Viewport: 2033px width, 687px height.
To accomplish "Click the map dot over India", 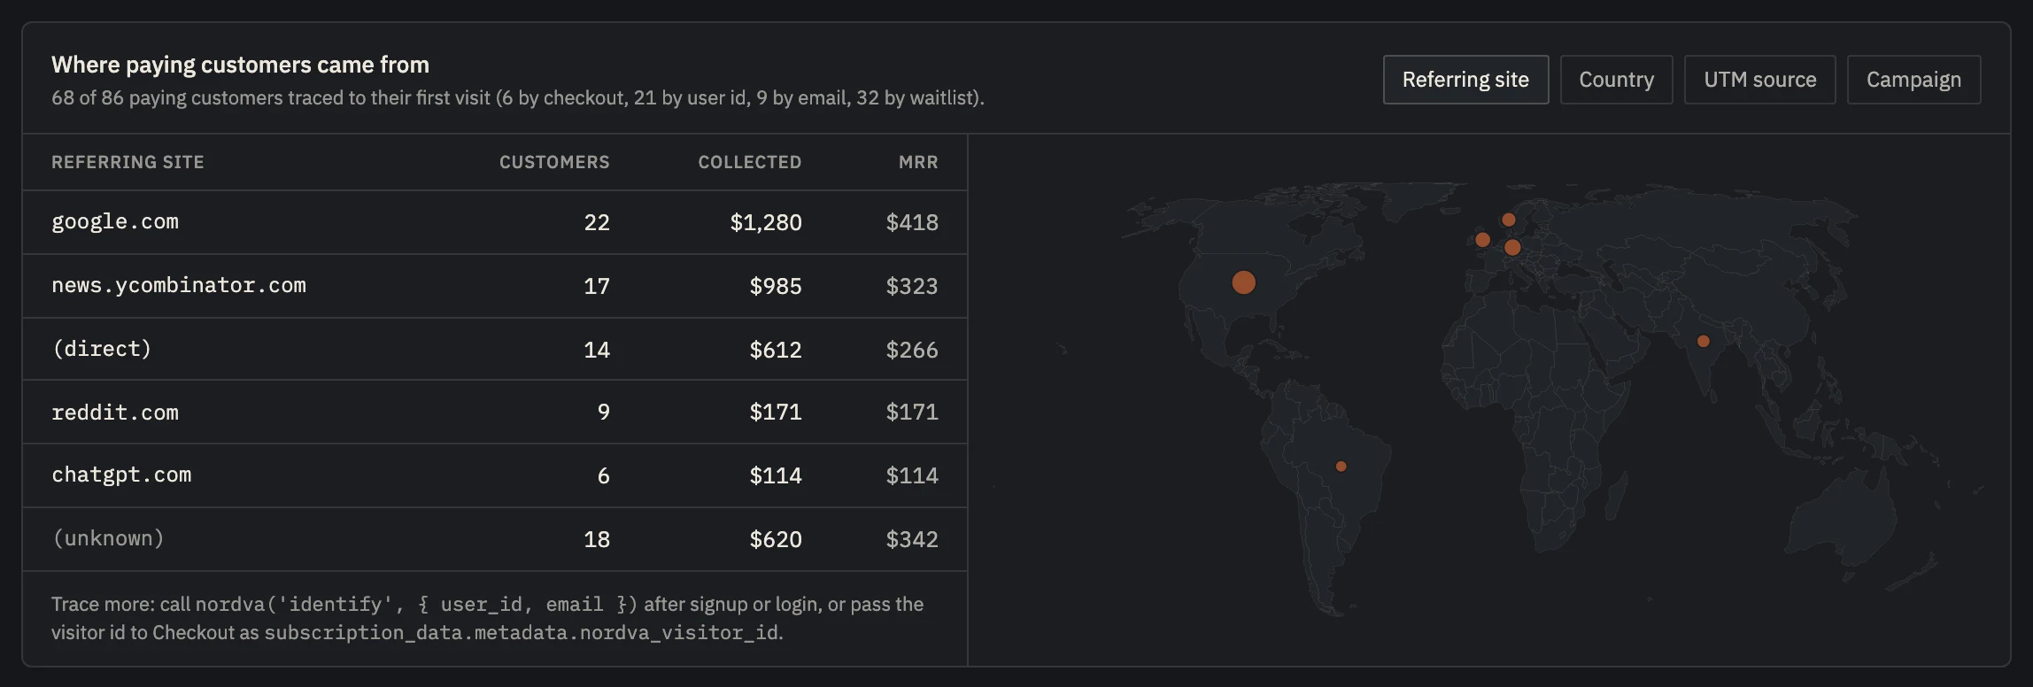I will (x=1703, y=341).
